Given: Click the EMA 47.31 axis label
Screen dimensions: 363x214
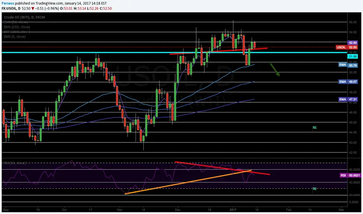Looking at the screenshot, I should click(348, 99).
